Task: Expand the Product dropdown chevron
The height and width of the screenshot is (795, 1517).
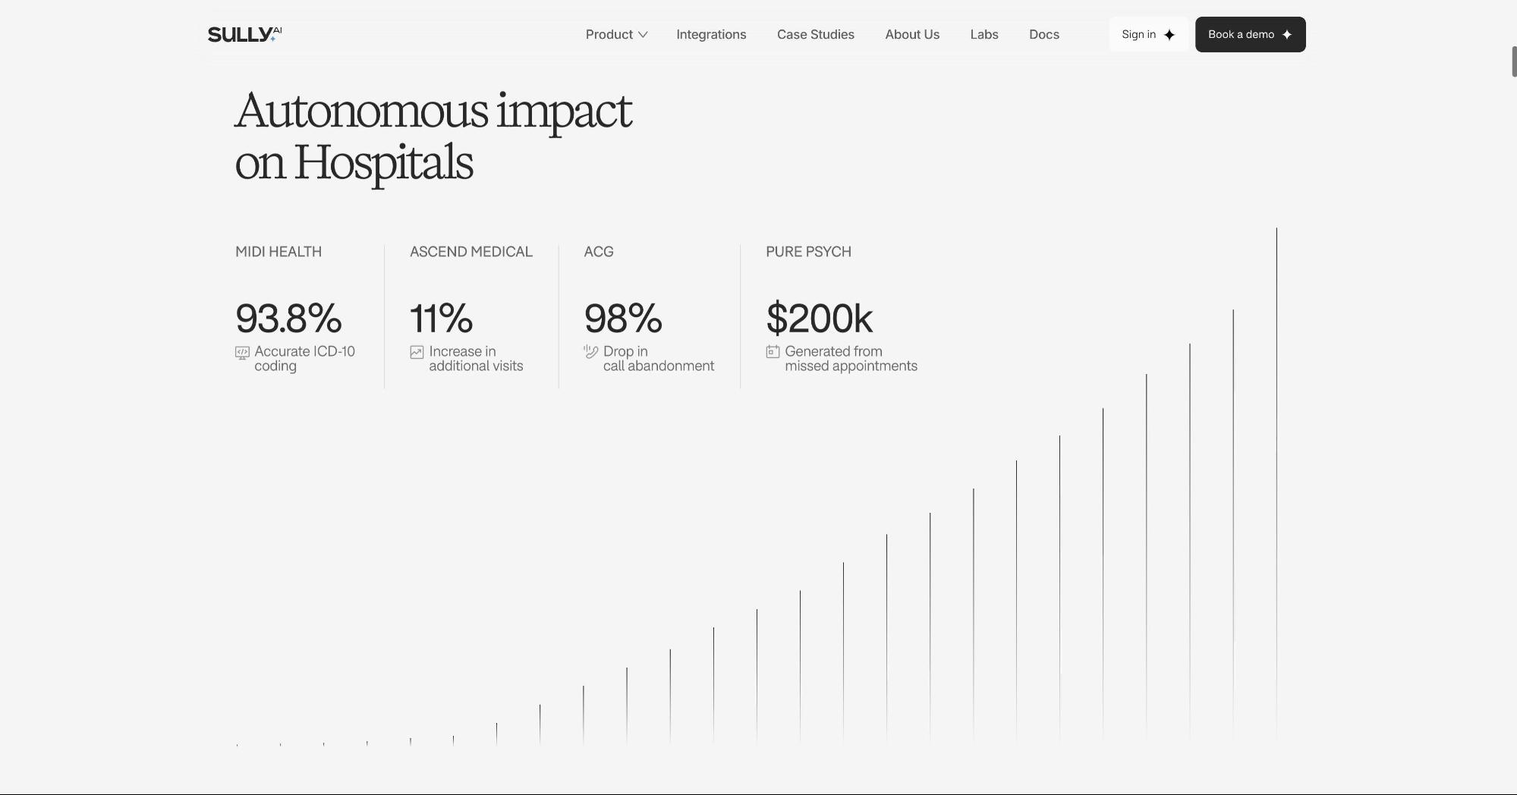Action: 643,35
